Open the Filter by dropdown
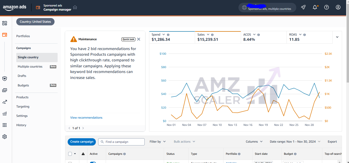This screenshot has width=349, height=163. pos(158,142)
